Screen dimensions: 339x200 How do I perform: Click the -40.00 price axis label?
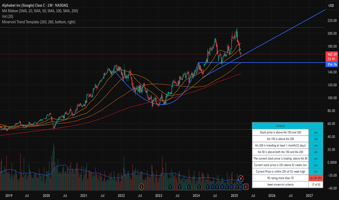click(332, 188)
